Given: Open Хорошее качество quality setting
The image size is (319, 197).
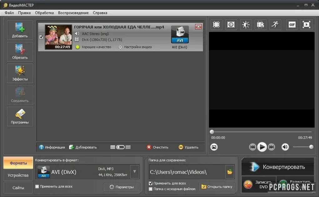Looking at the screenshot, I should pyautogui.click(x=94, y=47).
